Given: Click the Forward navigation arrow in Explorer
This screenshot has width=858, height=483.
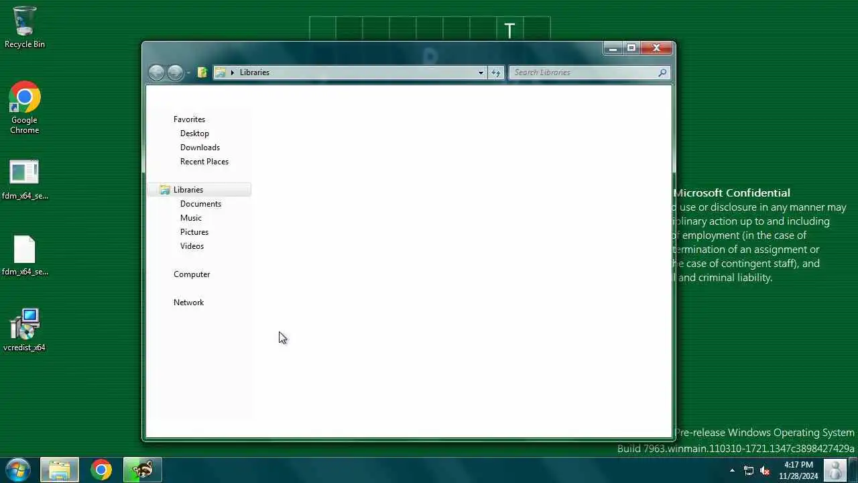Looking at the screenshot, I should pos(175,72).
